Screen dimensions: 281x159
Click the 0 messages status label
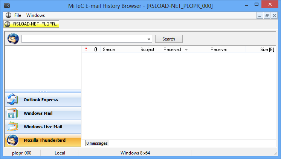click(x=97, y=143)
